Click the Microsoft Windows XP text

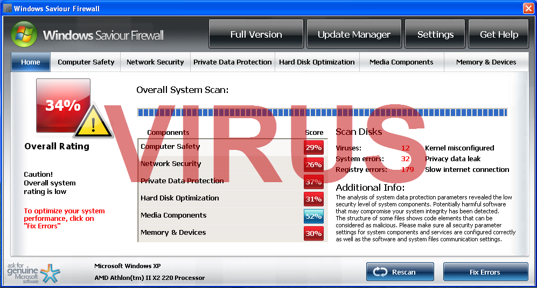pos(128,266)
